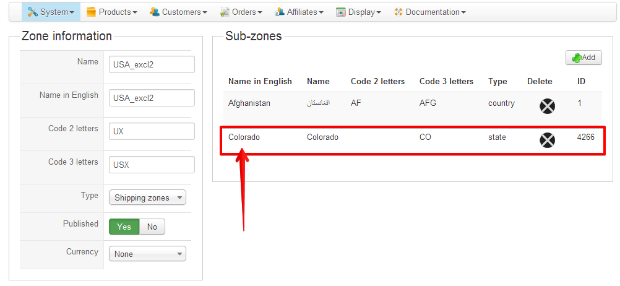The image size is (620, 286).
Task: Click the Code 3 letters input field
Action: 152,165
